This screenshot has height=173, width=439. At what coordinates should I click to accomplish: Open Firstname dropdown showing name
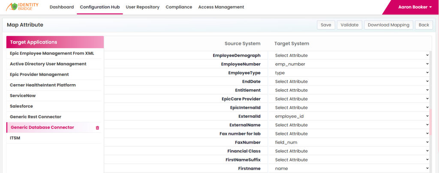pos(350,168)
